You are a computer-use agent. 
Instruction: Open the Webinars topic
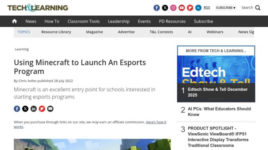click(x=215, y=32)
